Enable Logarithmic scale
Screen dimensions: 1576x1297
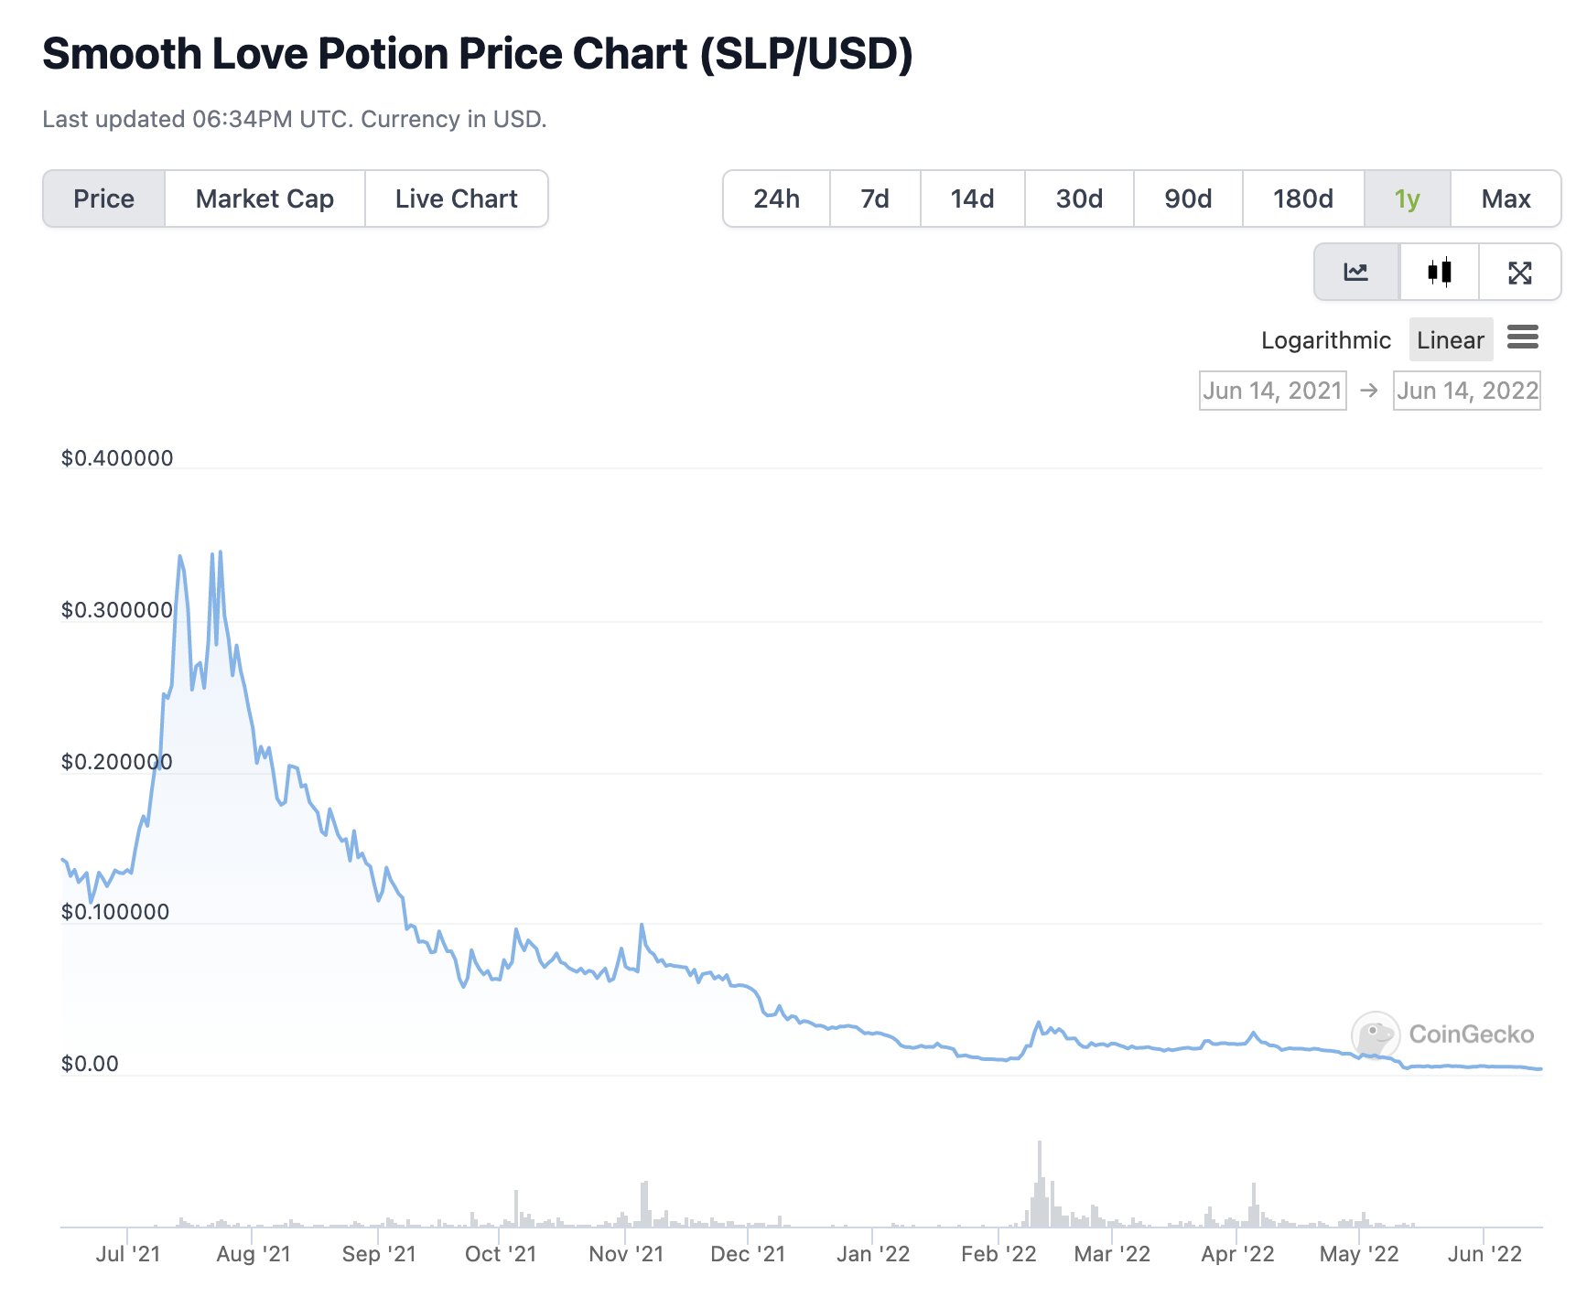click(x=1325, y=340)
